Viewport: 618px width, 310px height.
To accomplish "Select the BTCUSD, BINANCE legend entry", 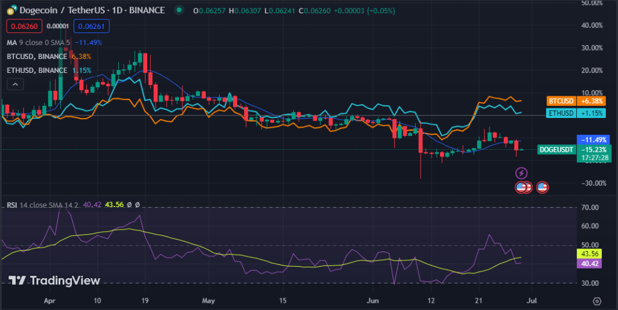I will (38, 56).
